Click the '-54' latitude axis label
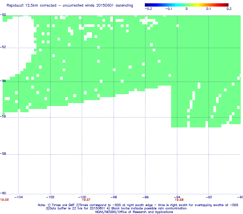The width and height of the screenshot is (243, 214). [x=3, y=81]
